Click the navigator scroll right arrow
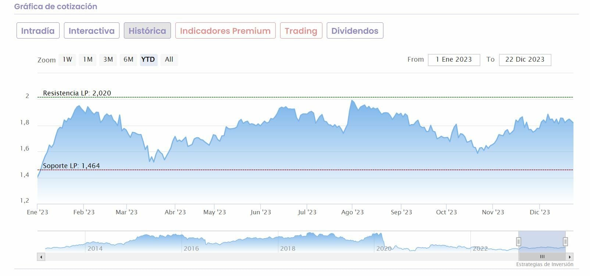Screen dimensions: 590x276 [570, 257]
